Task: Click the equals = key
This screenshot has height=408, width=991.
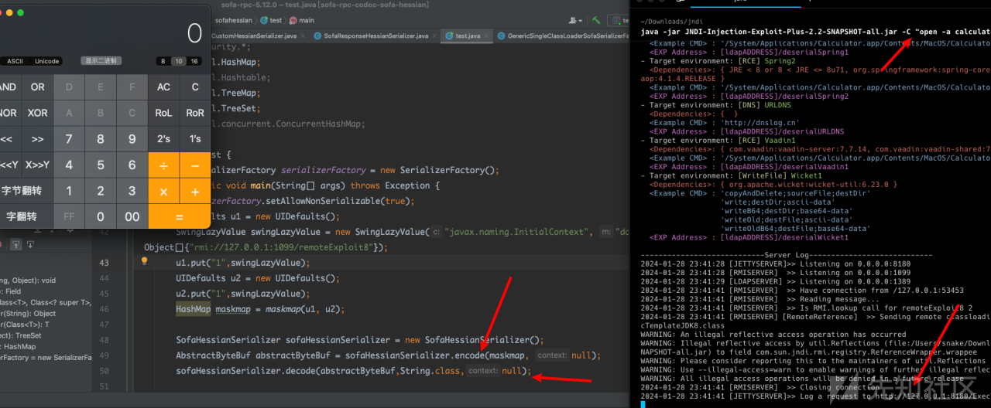Action: [179, 217]
